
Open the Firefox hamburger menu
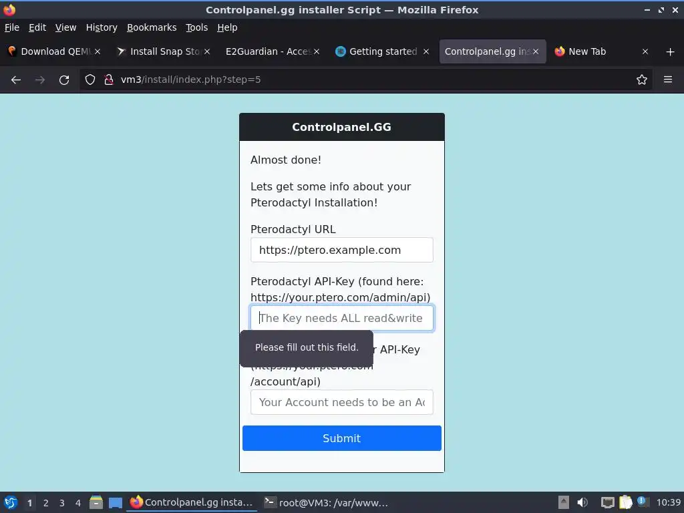[668, 80]
